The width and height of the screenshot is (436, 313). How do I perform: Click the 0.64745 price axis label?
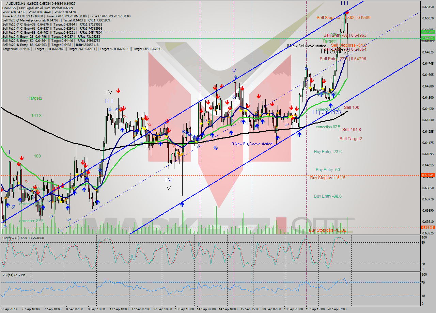428,63
